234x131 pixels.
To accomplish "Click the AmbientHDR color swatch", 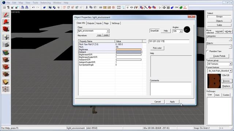I will pyautogui.click(x=129, y=60).
